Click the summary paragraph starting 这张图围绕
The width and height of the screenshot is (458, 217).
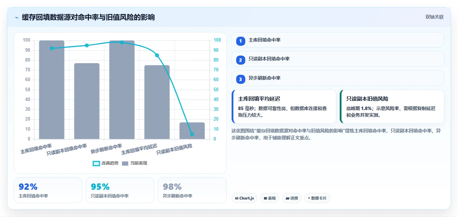(x=336, y=134)
